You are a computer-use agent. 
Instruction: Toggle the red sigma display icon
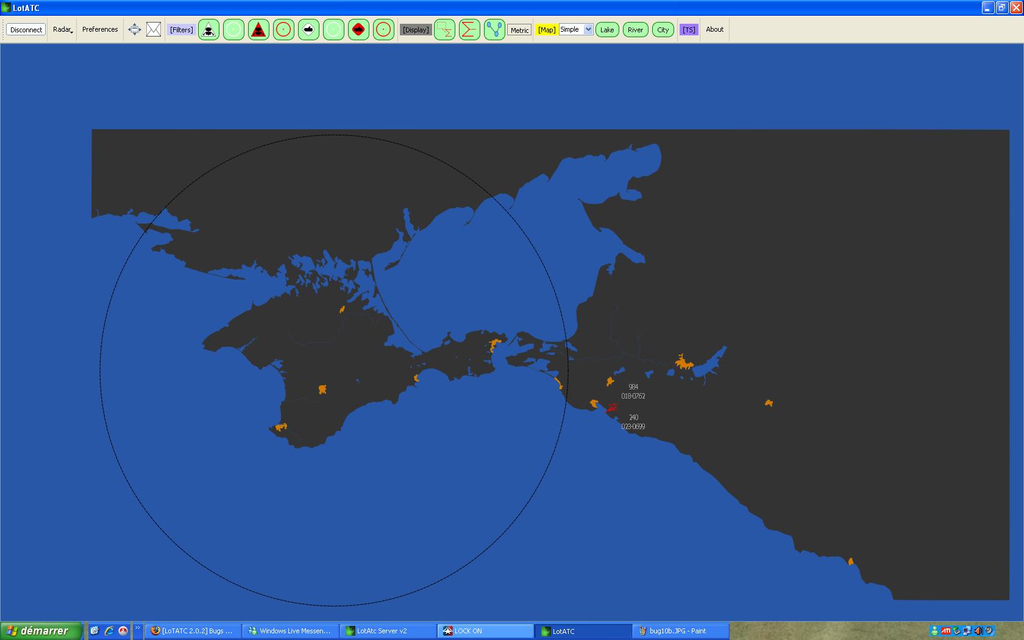469,29
